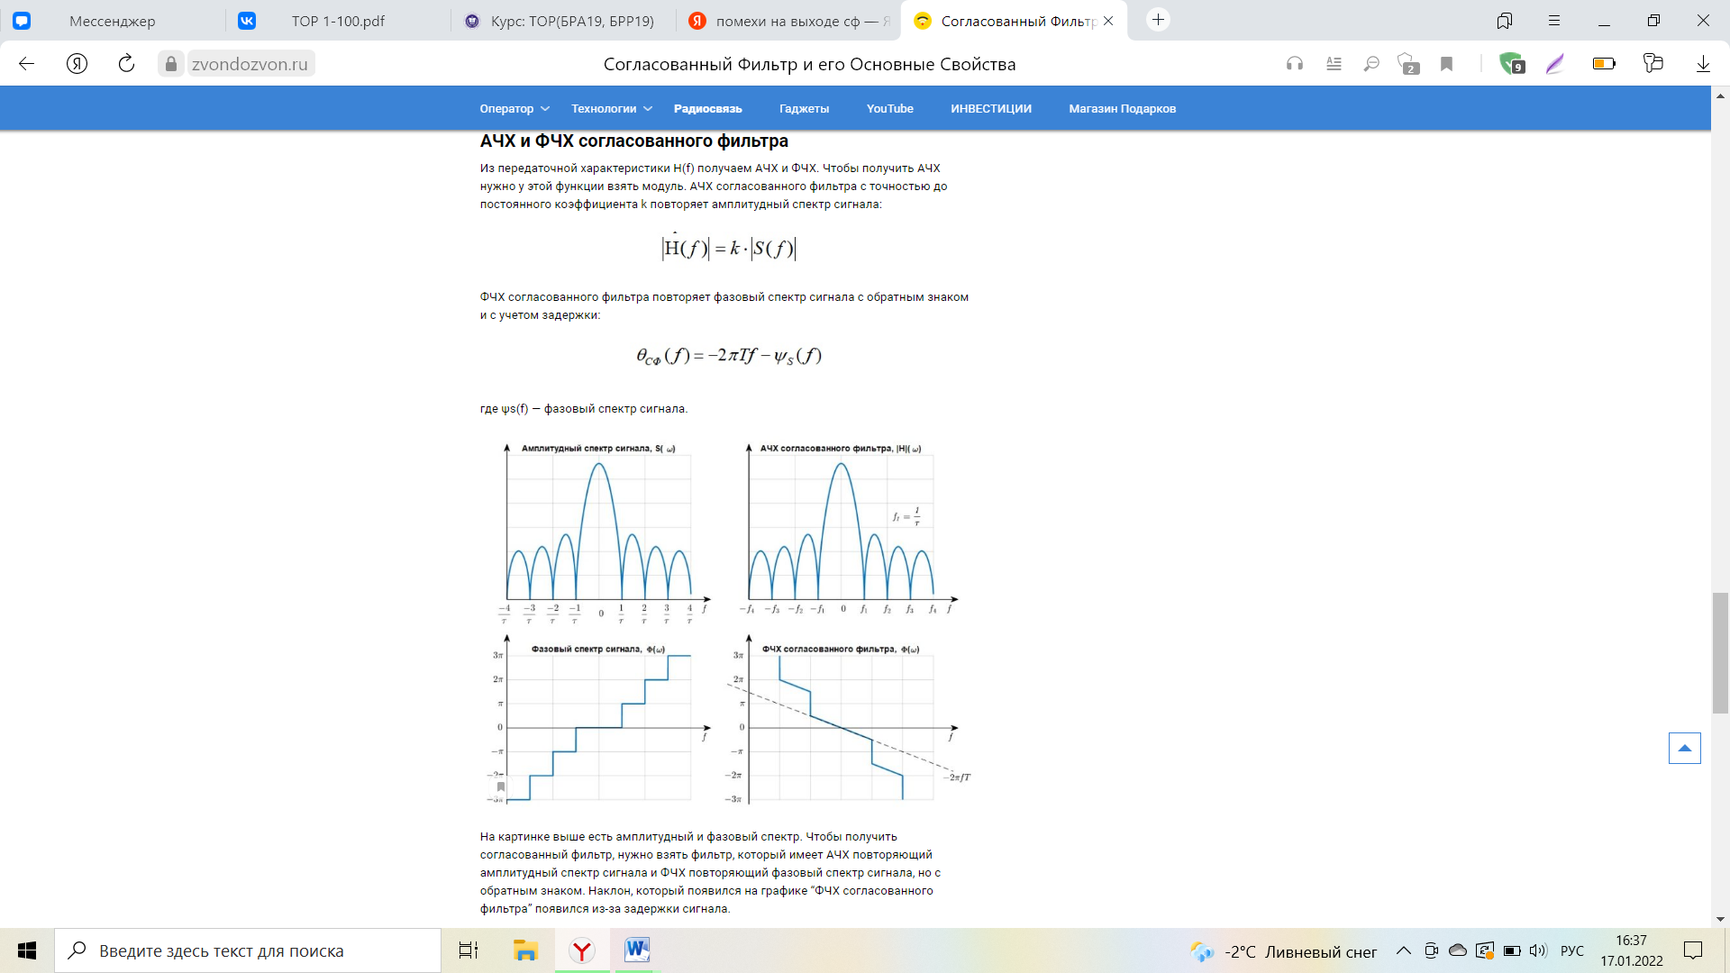Click the purple feather pen icon
1730x973 pixels.
pyautogui.click(x=1555, y=64)
